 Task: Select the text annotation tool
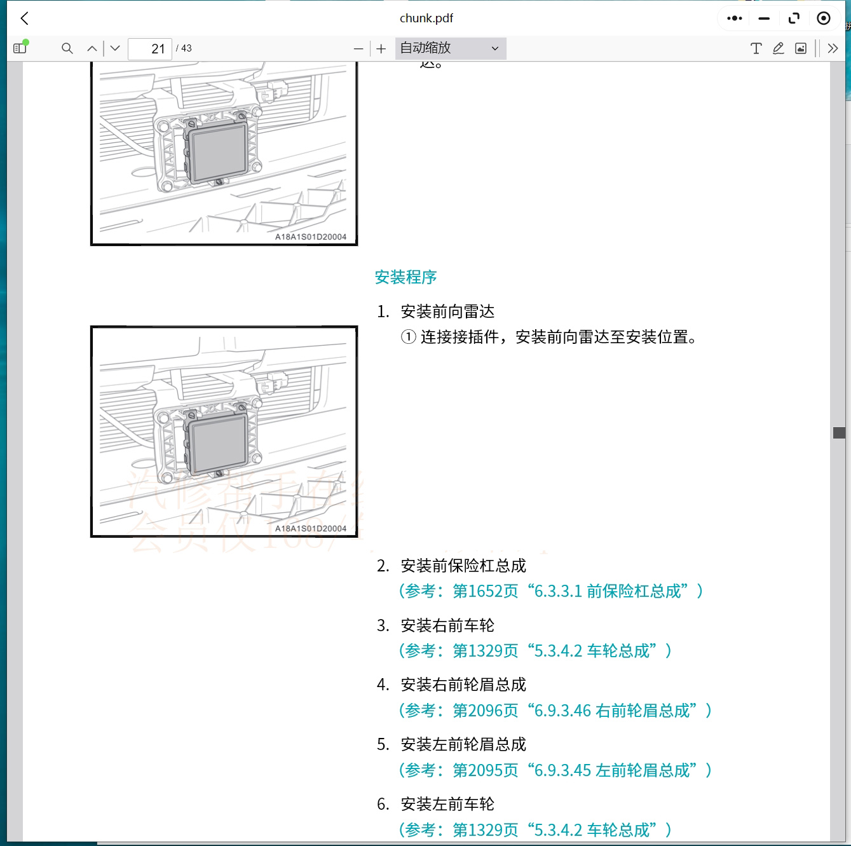(756, 48)
